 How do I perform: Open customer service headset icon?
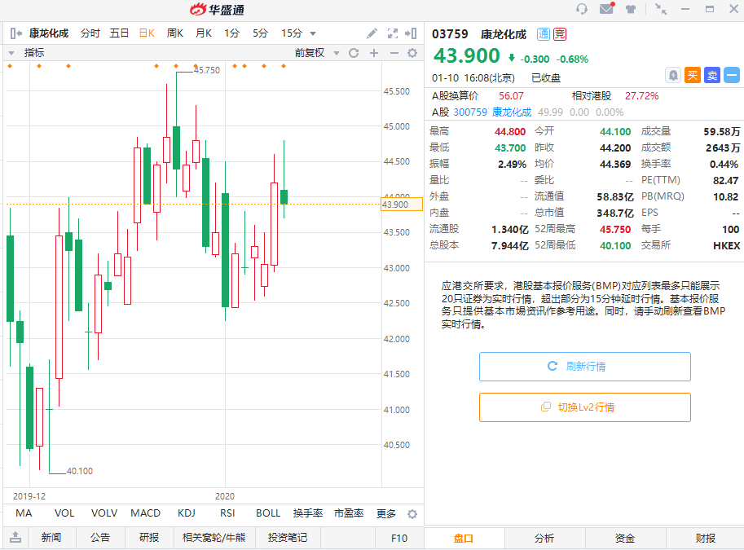click(x=581, y=9)
